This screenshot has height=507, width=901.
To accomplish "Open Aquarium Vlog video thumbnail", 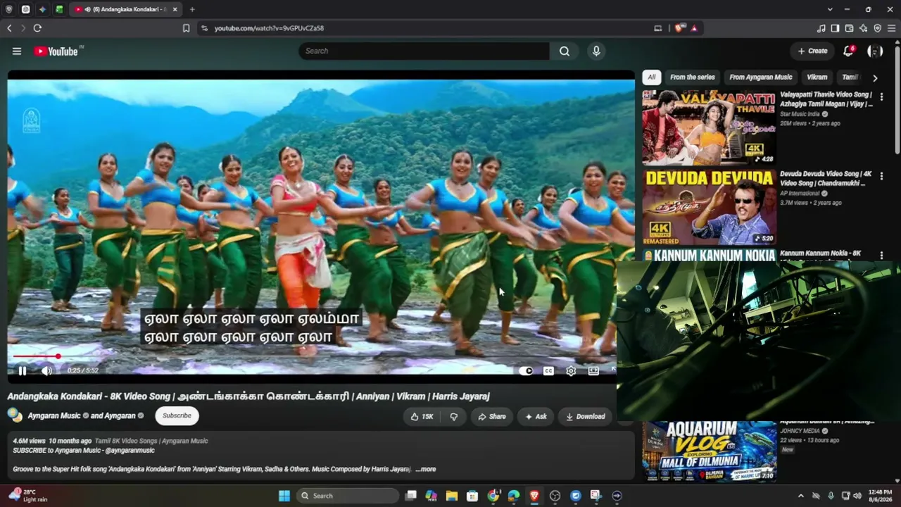I will coord(709,451).
